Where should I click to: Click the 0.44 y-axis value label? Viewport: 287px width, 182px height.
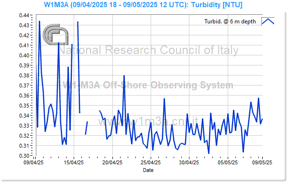[24, 15]
